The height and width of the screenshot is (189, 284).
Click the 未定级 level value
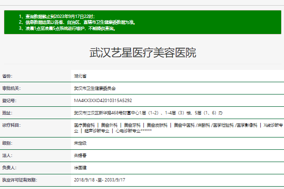point(80,143)
